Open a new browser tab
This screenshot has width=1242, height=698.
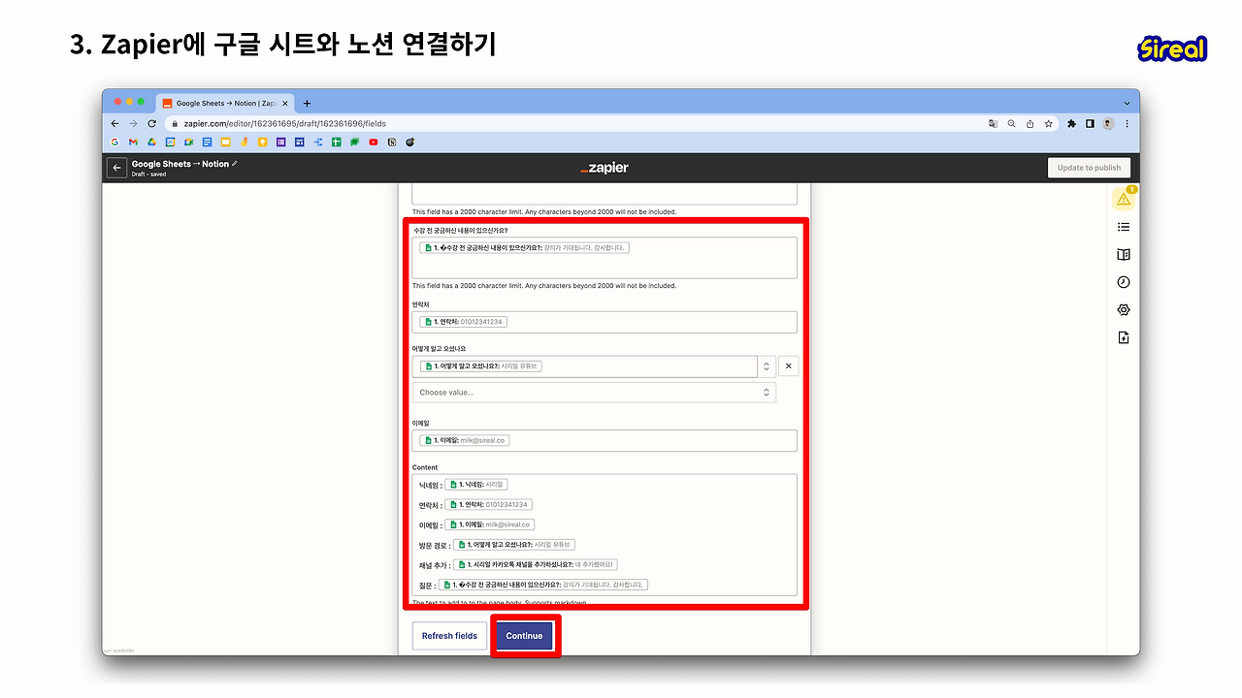click(x=307, y=103)
